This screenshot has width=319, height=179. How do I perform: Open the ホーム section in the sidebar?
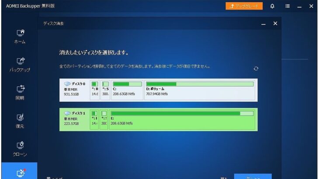[20, 37]
